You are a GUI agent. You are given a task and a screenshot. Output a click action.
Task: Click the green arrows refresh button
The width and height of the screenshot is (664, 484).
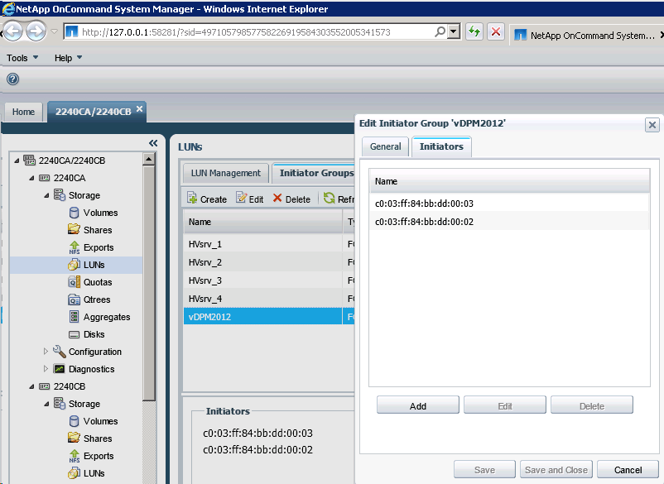[474, 31]
